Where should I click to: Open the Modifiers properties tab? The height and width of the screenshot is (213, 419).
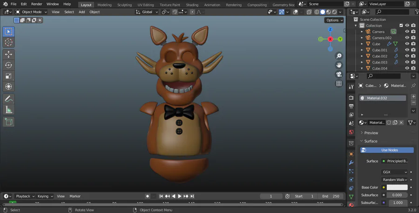click(x=351, y=162)
